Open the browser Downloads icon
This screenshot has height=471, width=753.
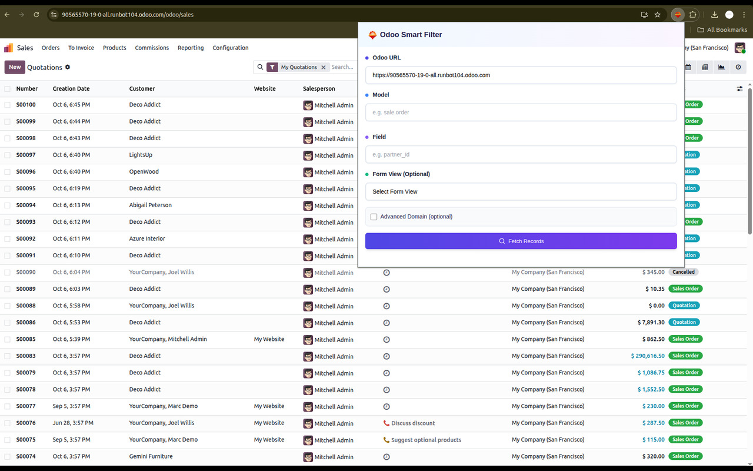714,15
